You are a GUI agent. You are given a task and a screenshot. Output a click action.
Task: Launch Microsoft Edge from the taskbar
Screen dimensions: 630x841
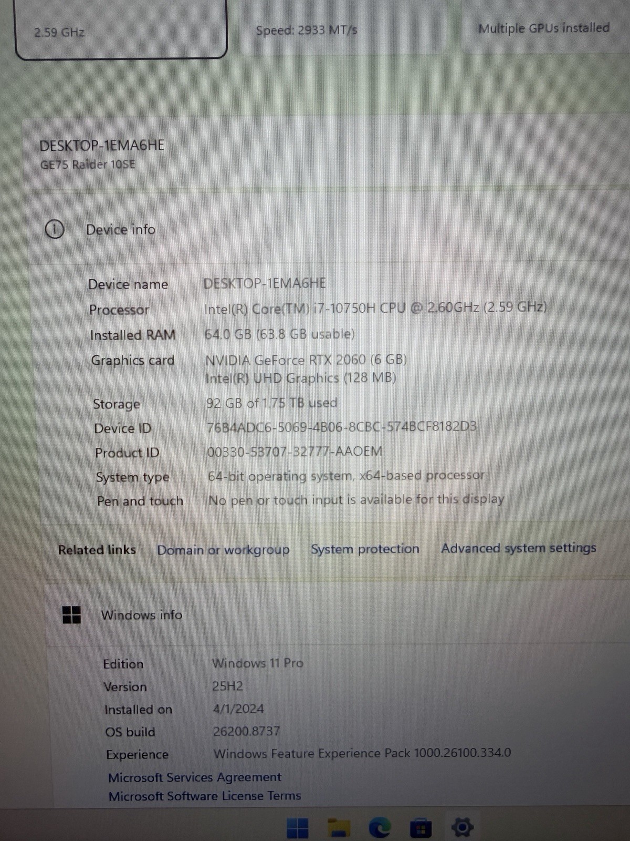[x=380, y=828]
